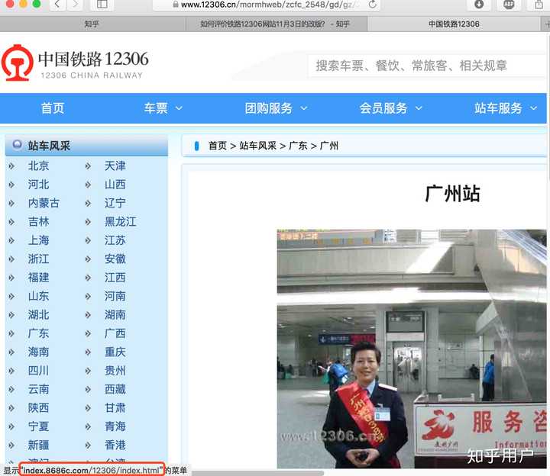Click the address bar URL field
This screenshot has width=550, height=476.
(267, 5)
